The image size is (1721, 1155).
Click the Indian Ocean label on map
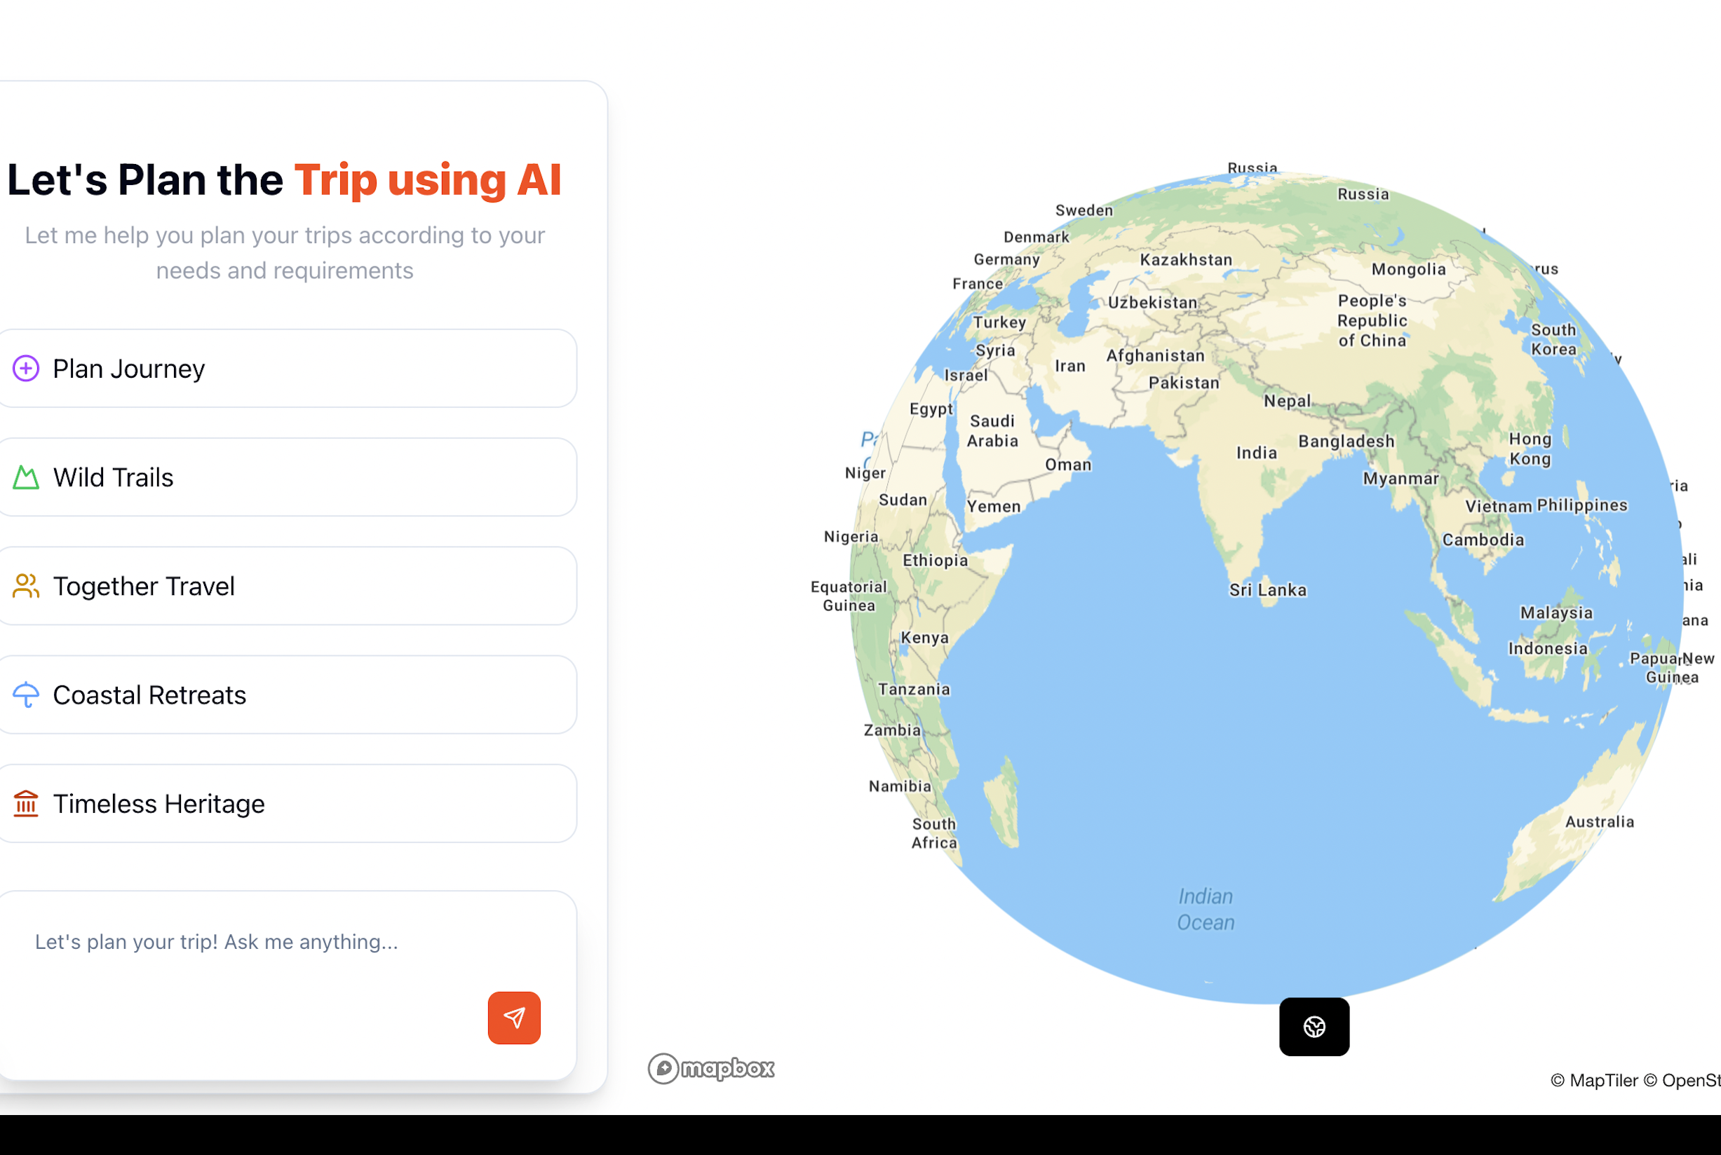tap(1205, 909)
